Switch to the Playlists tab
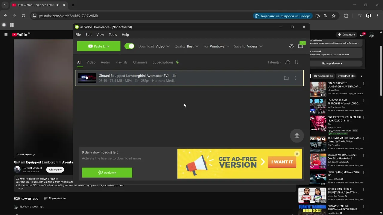This screenshot has height=215, width=383. [x=121, y=62]
